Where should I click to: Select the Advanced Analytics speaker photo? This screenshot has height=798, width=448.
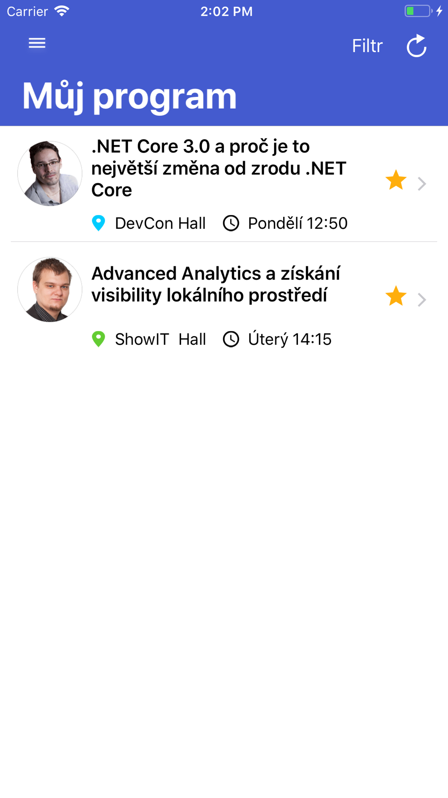[x=50, y=289]
